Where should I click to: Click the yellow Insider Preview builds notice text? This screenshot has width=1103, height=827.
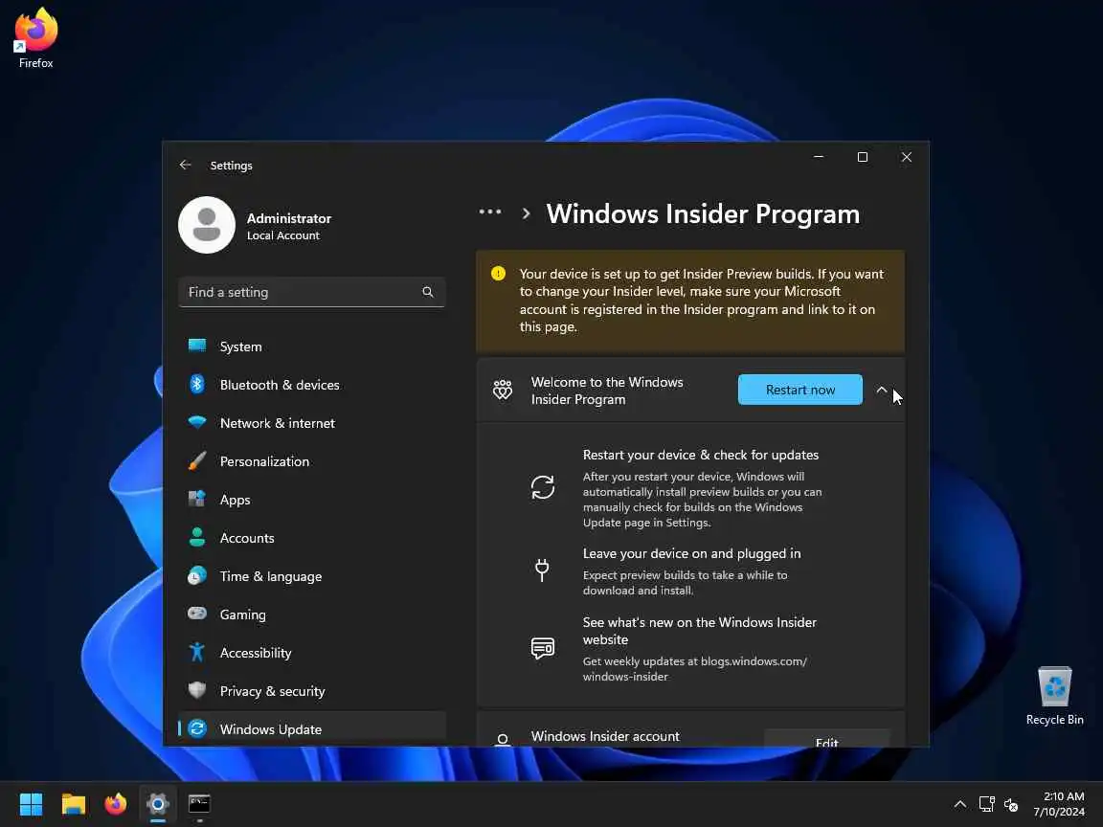pyautogui.click(x=701, y=301)
